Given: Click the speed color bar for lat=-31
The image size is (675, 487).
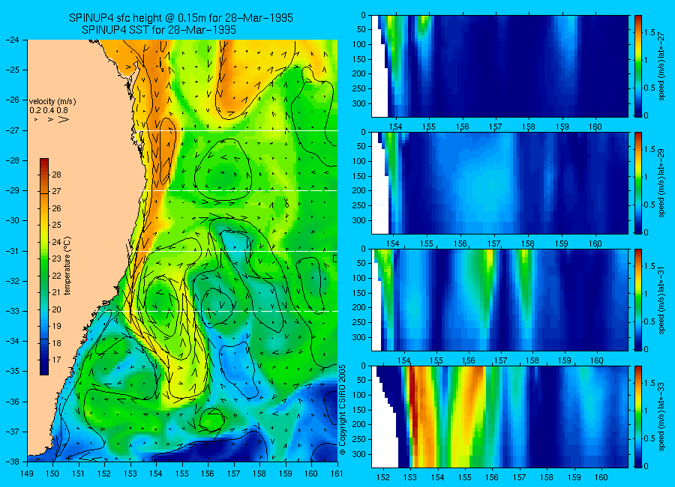Looking at the screenshot, I should (638, 300).
